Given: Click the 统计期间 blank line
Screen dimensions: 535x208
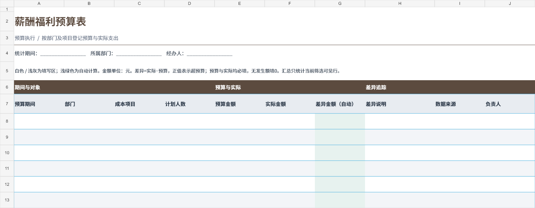Looking at the screenshot, I should coord(63,54).
